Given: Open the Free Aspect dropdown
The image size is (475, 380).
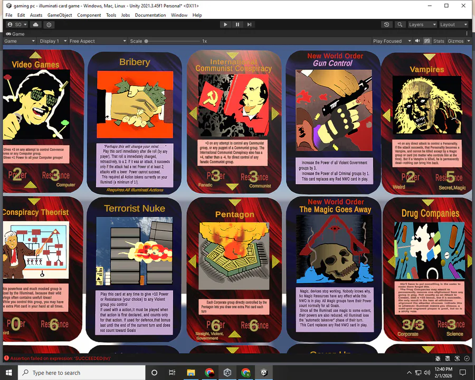Looking at the screenshot, I should (98, 41).
